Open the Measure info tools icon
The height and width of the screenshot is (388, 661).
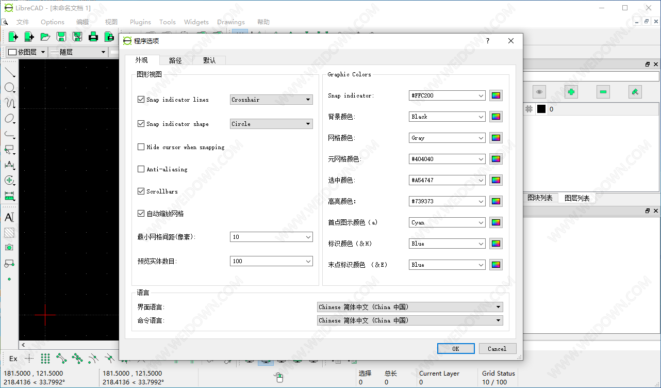point(9,196)
